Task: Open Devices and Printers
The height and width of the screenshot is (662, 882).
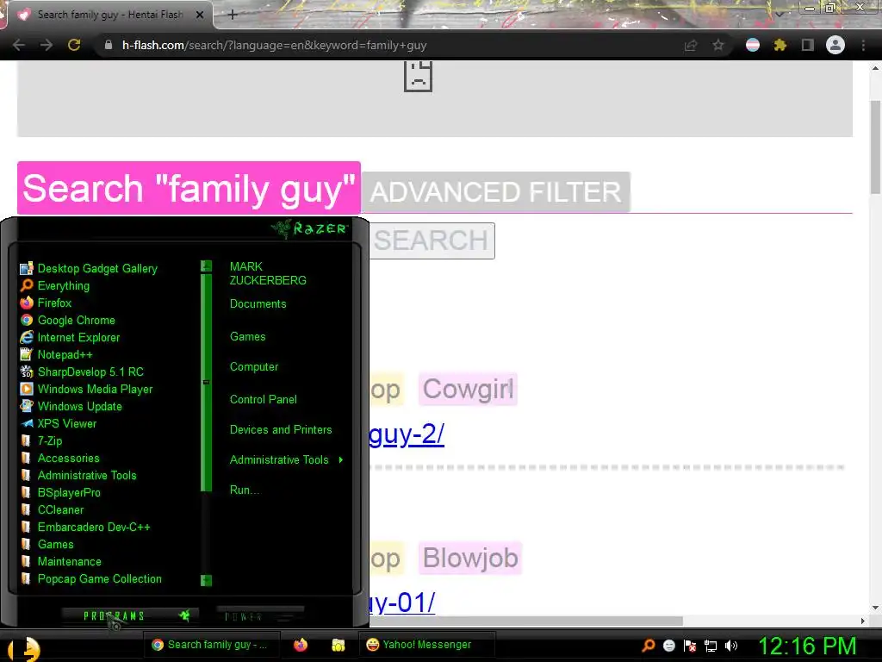Action: [x=281, y=429]
